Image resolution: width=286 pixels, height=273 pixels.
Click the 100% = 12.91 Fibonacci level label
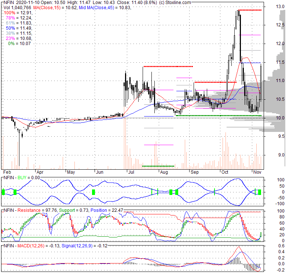(x=18, y=13)
